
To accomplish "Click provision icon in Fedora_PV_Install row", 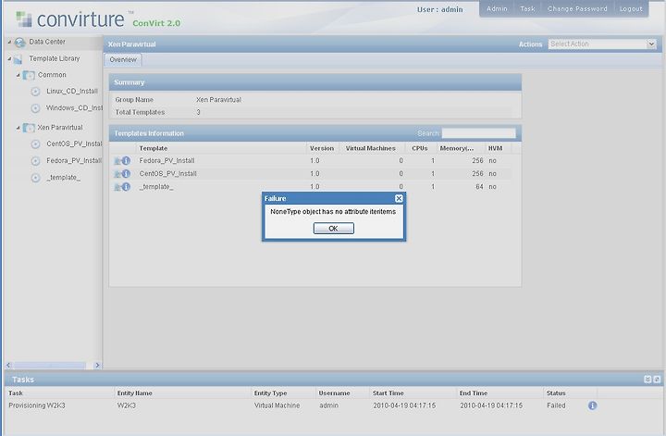I will [x=117, y=161].
